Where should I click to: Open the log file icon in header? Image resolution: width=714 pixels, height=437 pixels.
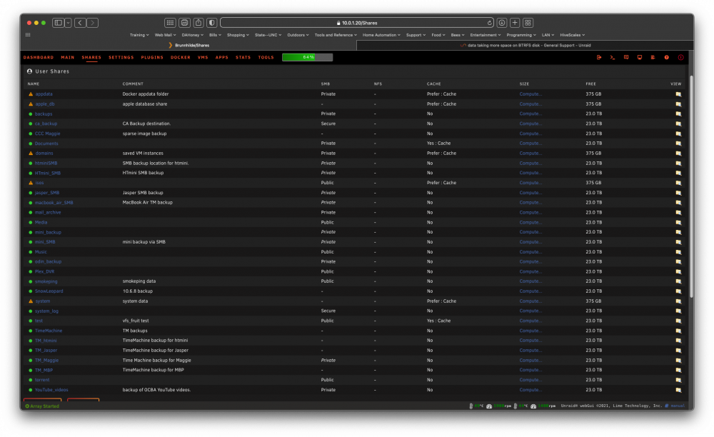coord(653,57)
